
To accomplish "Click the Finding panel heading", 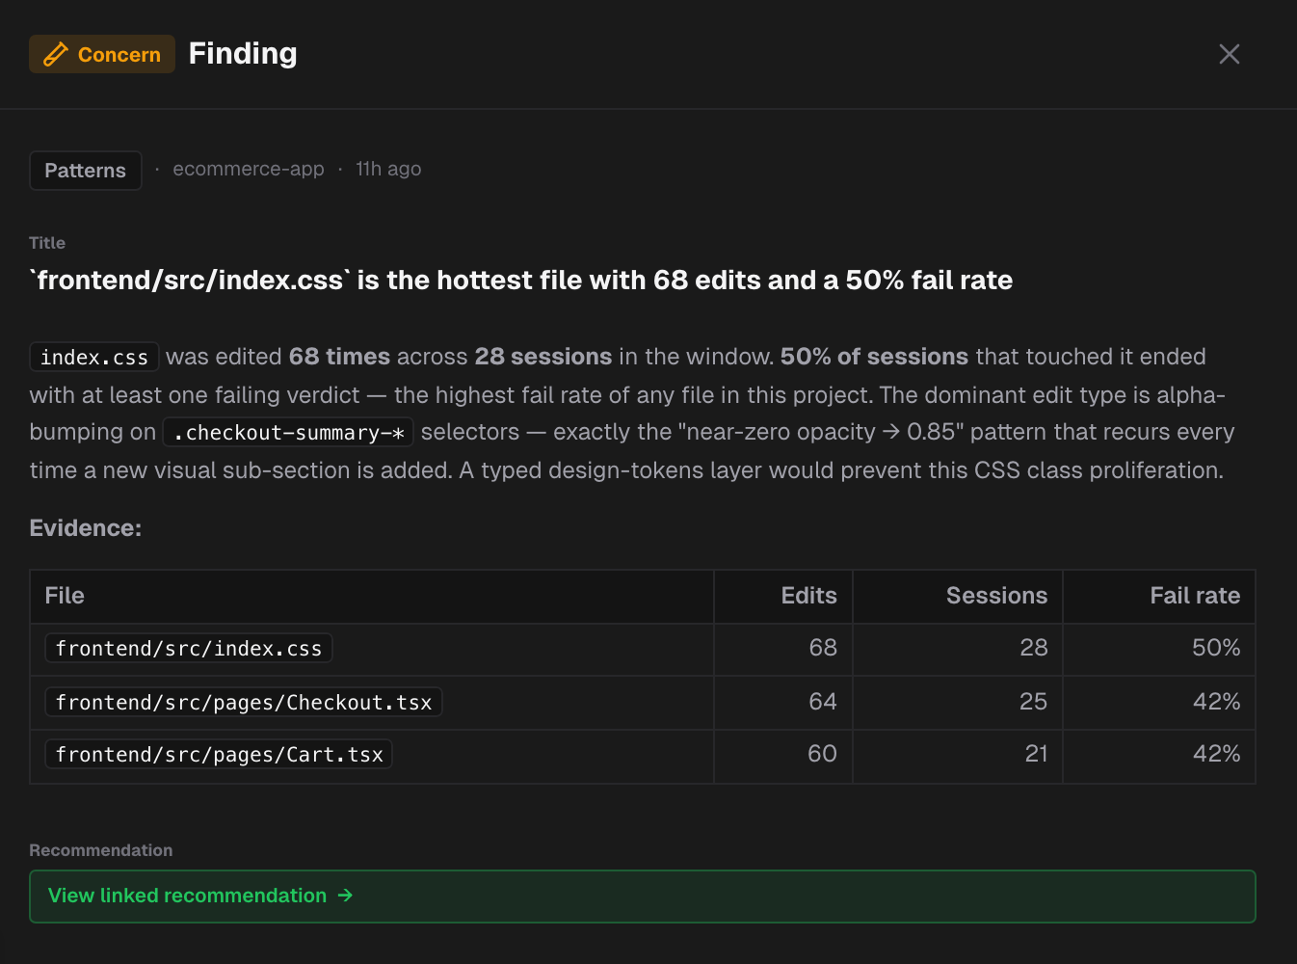I will (x=243, y=53).
